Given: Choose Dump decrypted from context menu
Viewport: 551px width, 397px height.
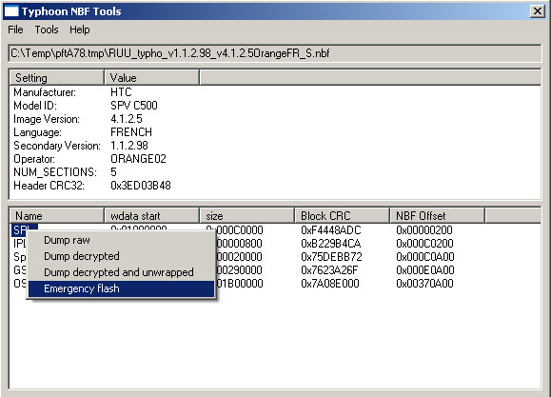Looking at the screenshot, I should [x=121, y=256].
